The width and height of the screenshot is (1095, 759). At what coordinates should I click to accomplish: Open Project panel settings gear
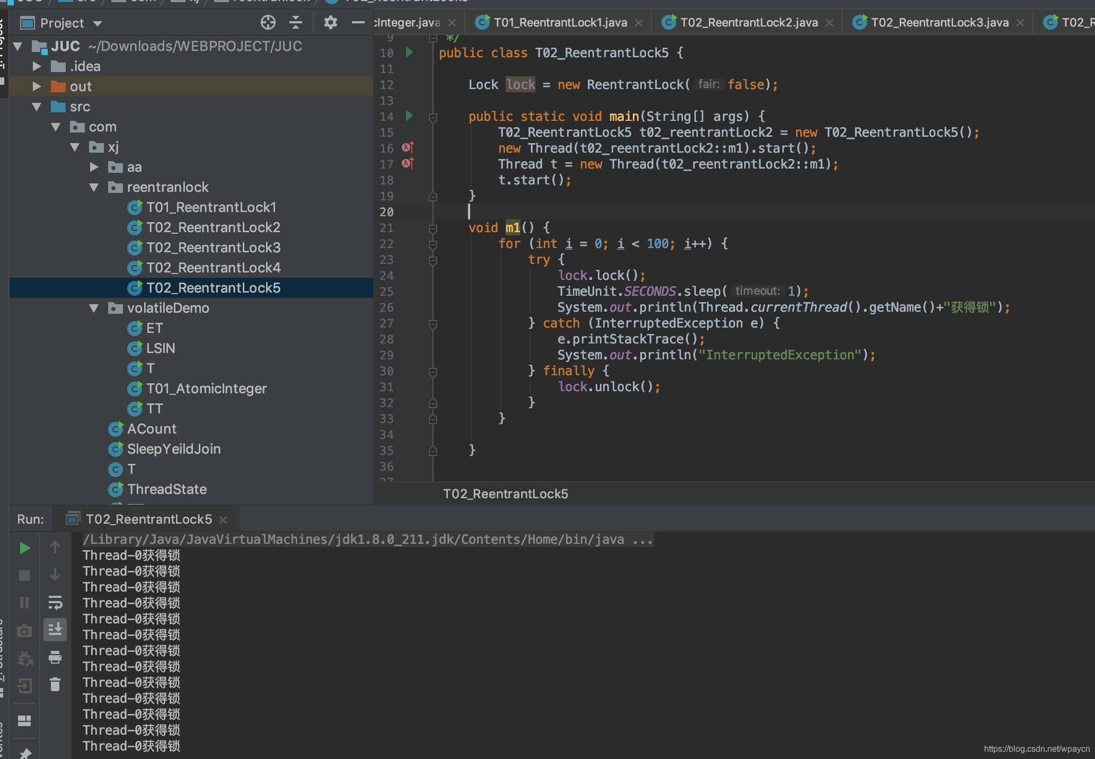330,22
